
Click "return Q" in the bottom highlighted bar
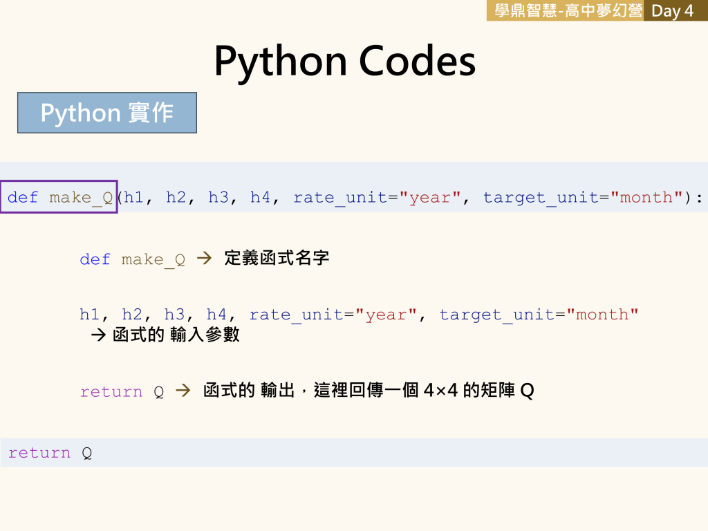pos(50,453)
